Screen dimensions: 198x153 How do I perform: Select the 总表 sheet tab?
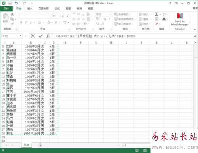point(27,145)
